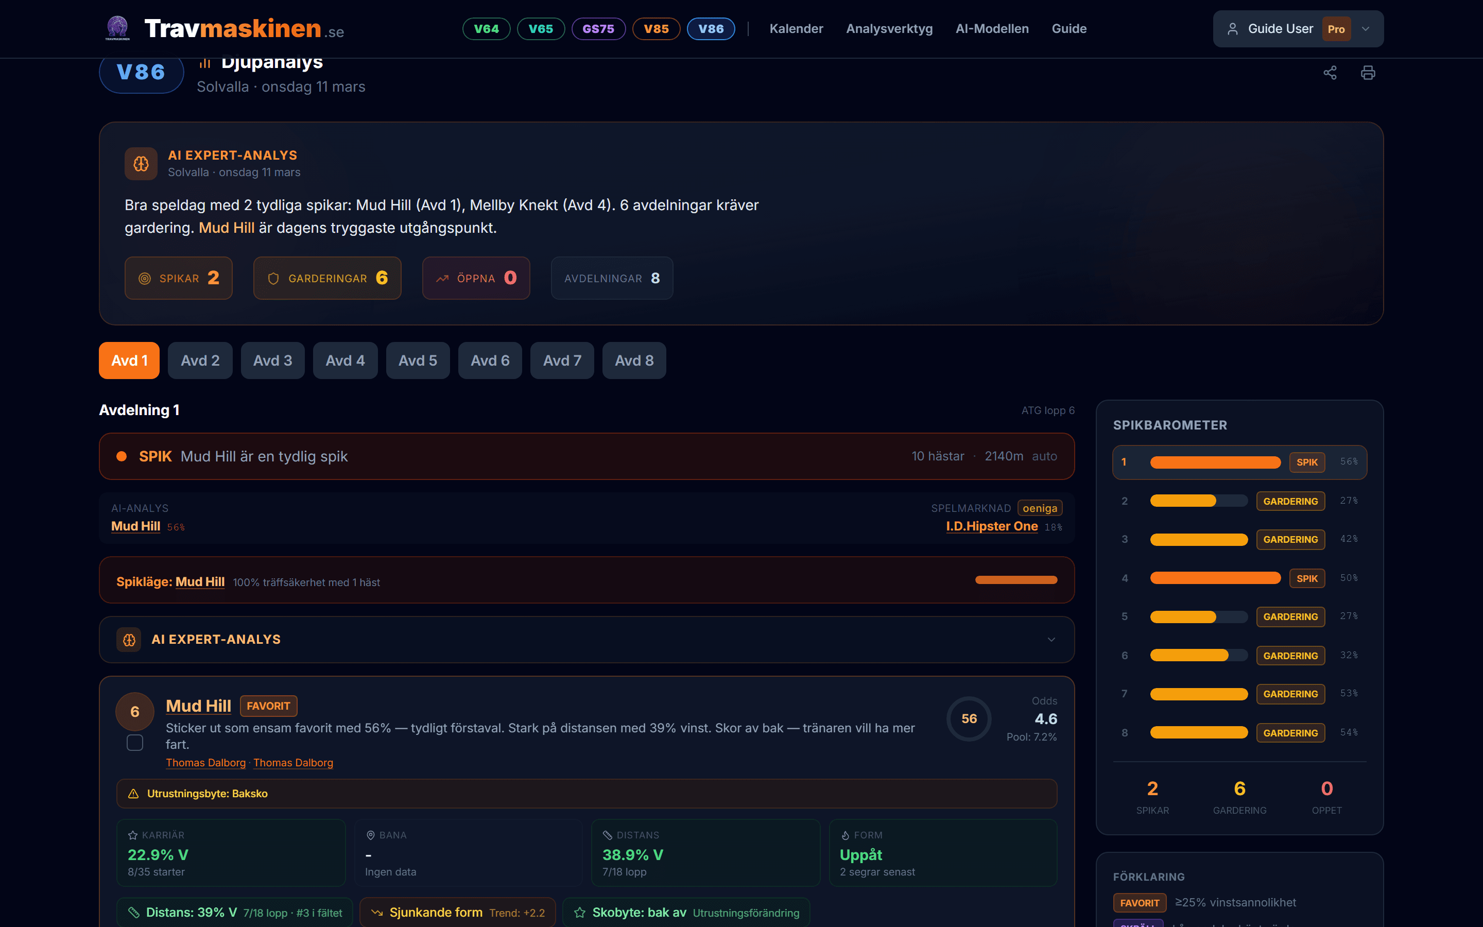This screenshot has width=1483, height=927.
Task: Follow the I.D.Hipster One horse link
Action: [992, 526]
